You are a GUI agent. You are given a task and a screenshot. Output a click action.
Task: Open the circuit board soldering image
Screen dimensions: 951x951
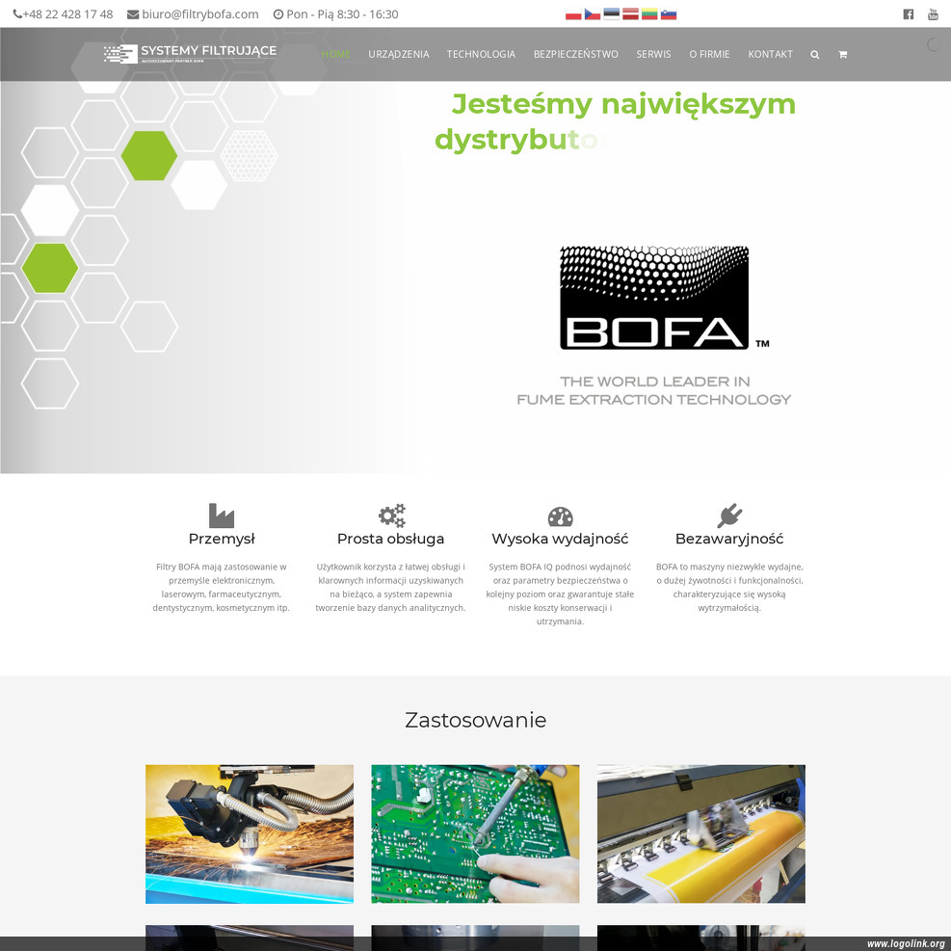click(x=475, y=834)
